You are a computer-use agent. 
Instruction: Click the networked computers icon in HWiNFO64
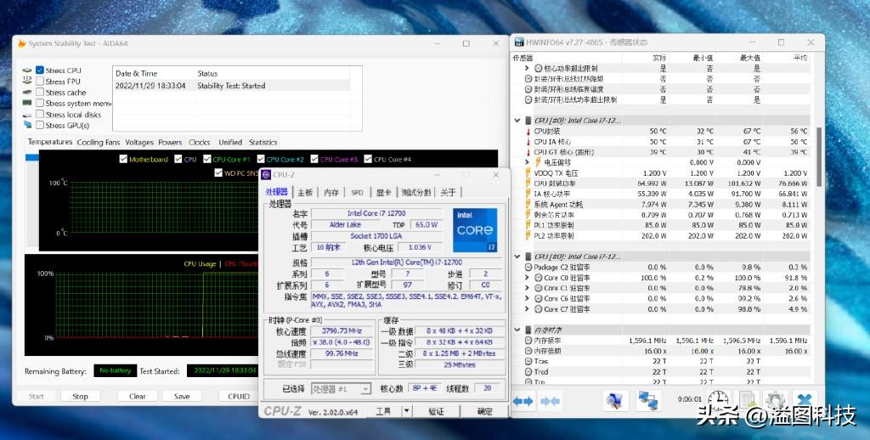click(x=647, y=401)
